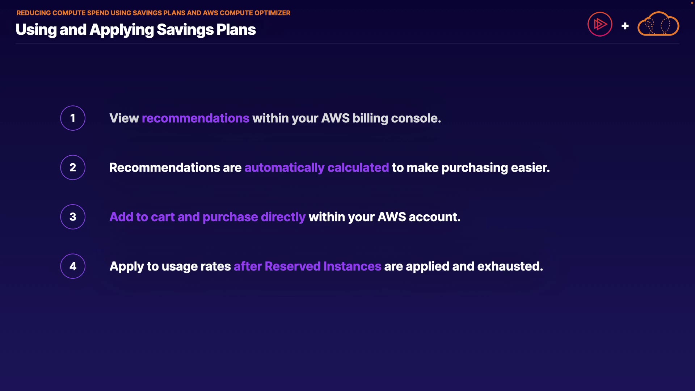
Task: Click the purple word "recommendations" in step one
Action: (195, 118)
